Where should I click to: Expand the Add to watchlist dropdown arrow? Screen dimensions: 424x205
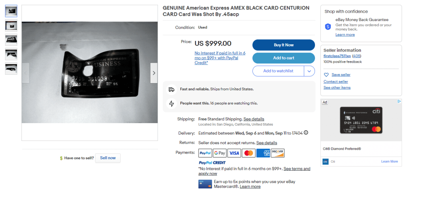(309, 71)
